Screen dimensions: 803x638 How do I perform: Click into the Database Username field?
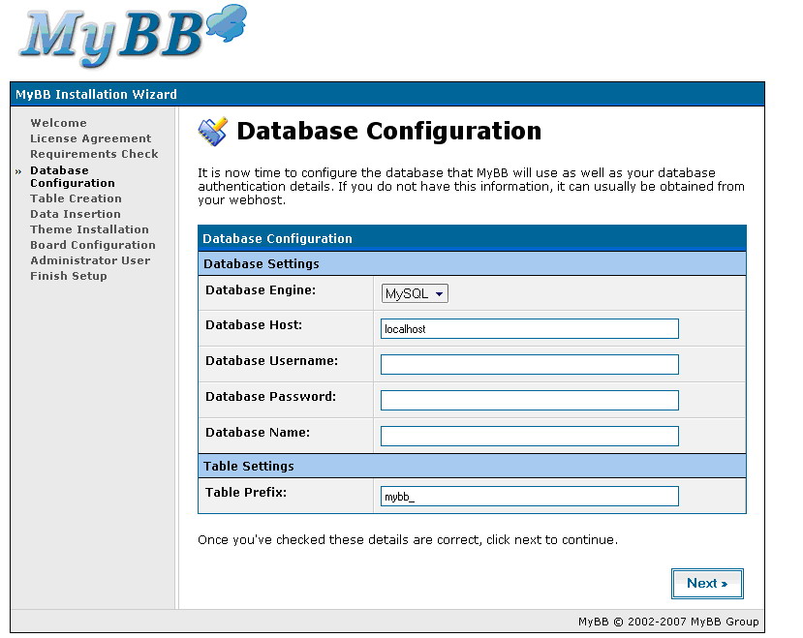[530, 365]
